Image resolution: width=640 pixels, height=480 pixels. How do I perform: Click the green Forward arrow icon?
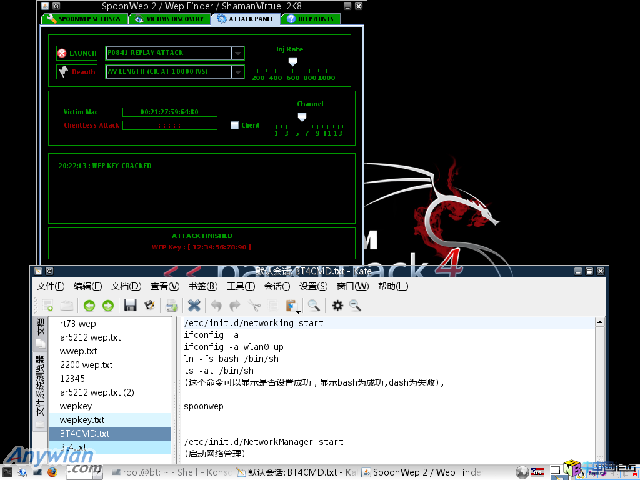pos(108,305)
